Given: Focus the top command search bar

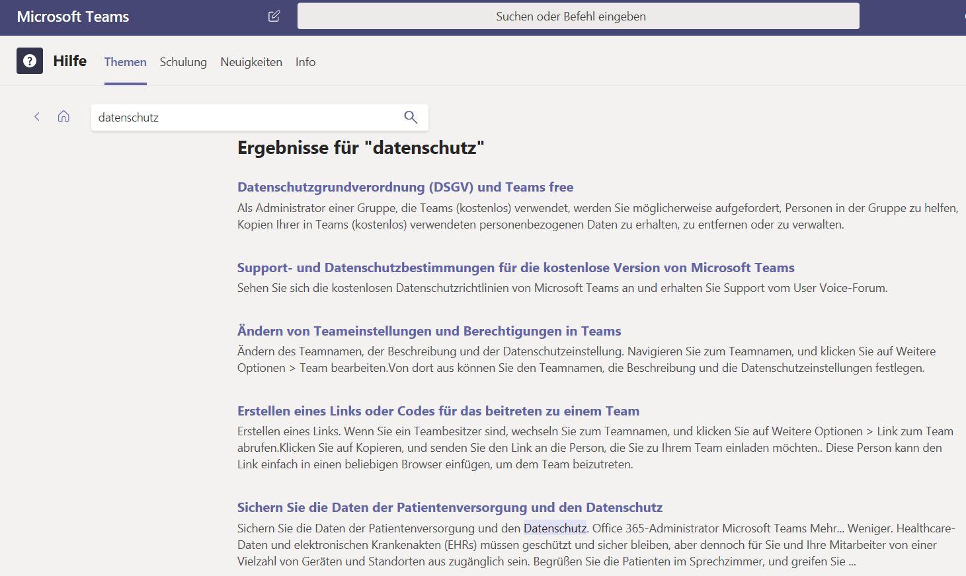Looking at the screenshot, I should click(578, 16).
